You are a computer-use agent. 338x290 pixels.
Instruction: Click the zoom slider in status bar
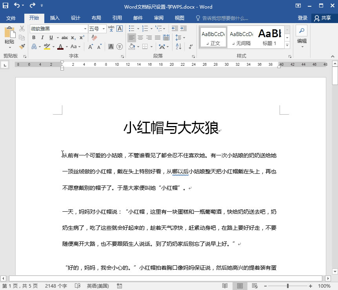(x=288, y=286)
